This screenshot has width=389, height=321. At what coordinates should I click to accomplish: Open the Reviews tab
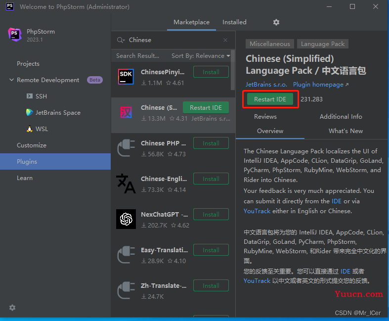265,116
